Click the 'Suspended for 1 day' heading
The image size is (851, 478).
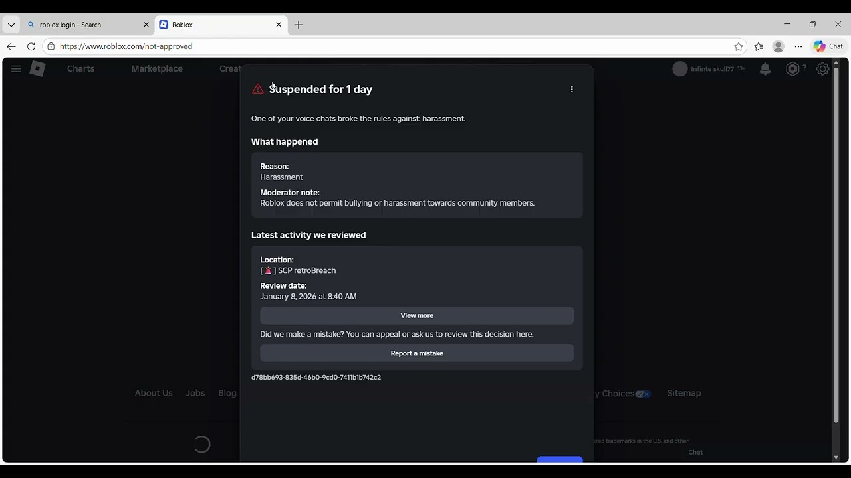pos(320,89)
